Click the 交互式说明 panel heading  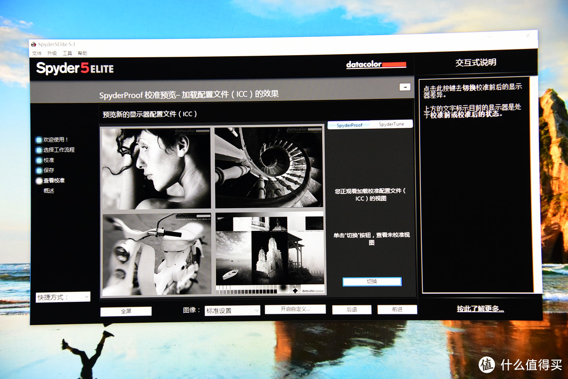(475, 62)
